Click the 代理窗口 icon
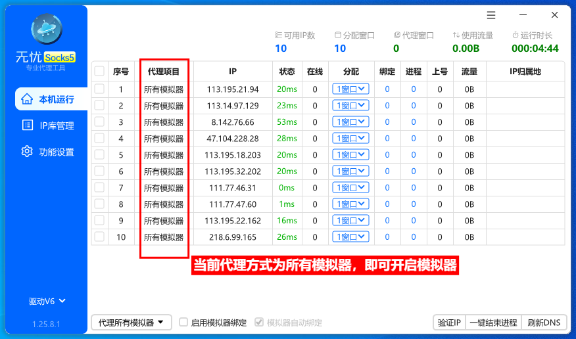 [x=396, y=35]
